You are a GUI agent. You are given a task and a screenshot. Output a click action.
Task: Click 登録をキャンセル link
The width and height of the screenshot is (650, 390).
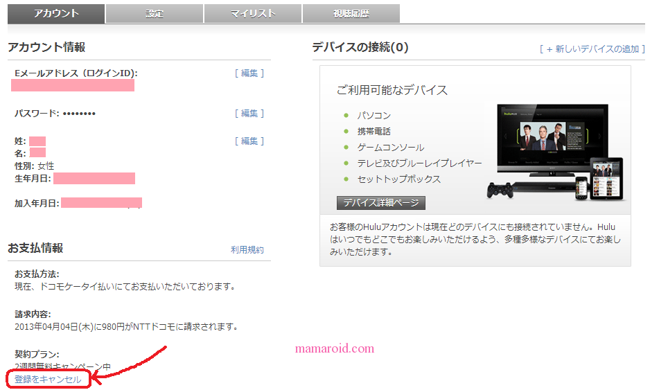48,380
